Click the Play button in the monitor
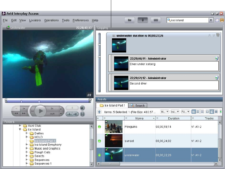225x169 pixels. point(41,111)
